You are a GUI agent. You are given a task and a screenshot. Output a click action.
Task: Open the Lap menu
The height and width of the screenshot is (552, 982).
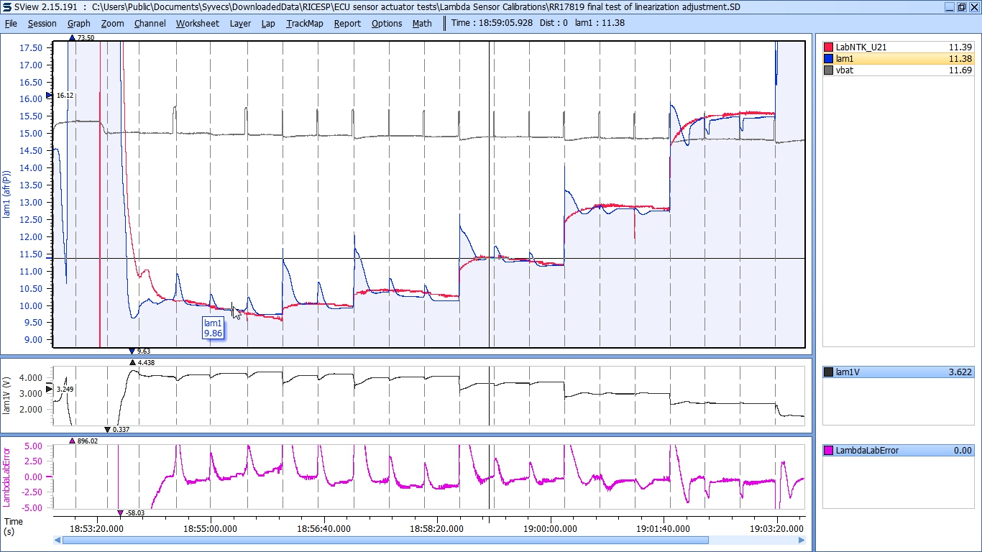(268, 23)
